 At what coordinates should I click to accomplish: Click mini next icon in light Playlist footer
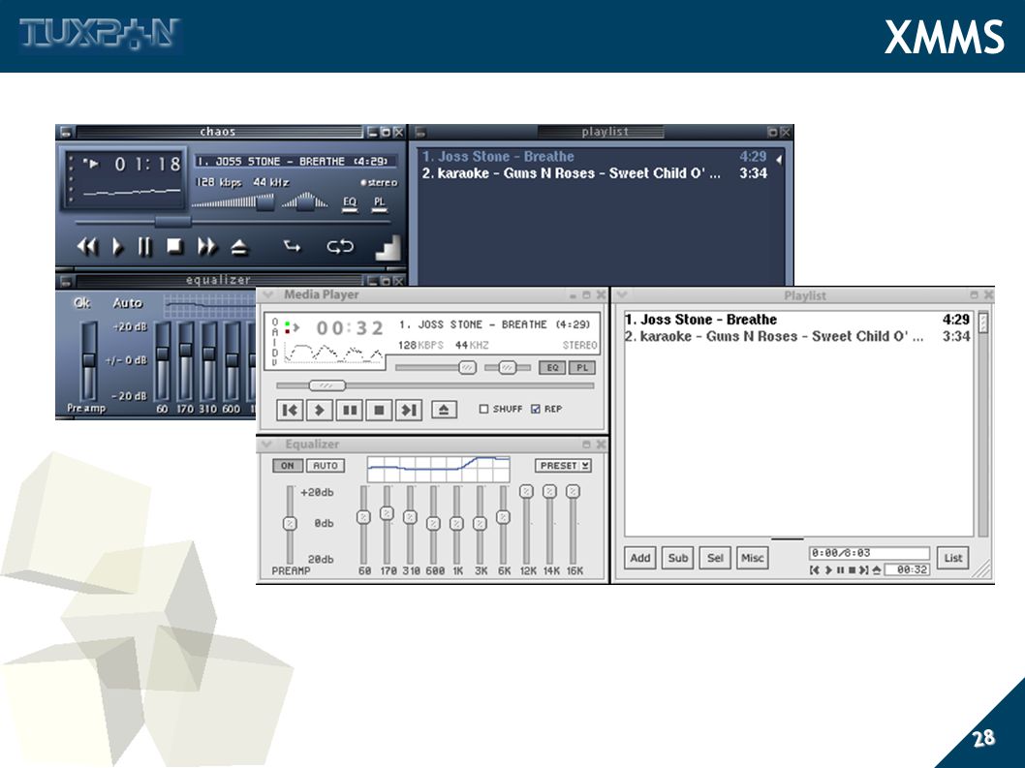pyautogui.click(x=864, y=570)
